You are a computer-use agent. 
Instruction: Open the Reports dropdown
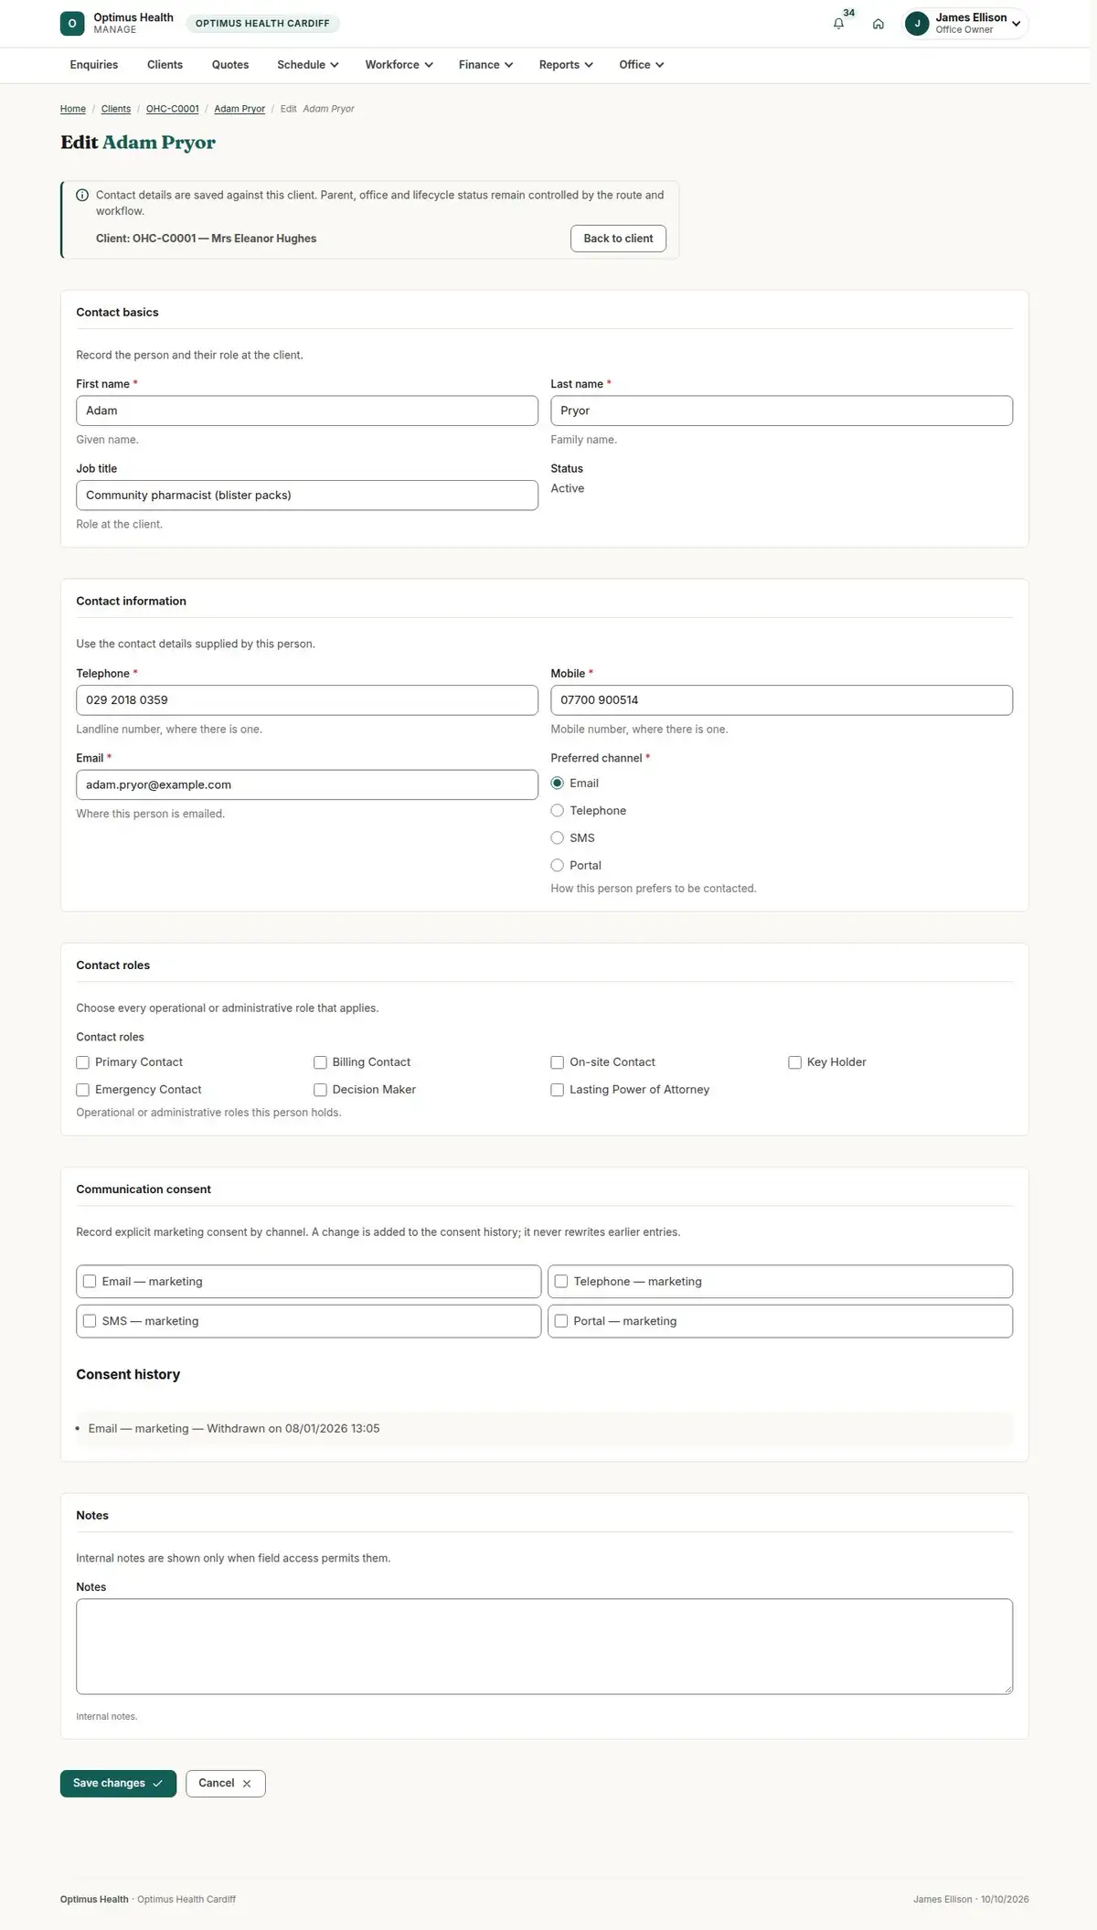point(566,65)
